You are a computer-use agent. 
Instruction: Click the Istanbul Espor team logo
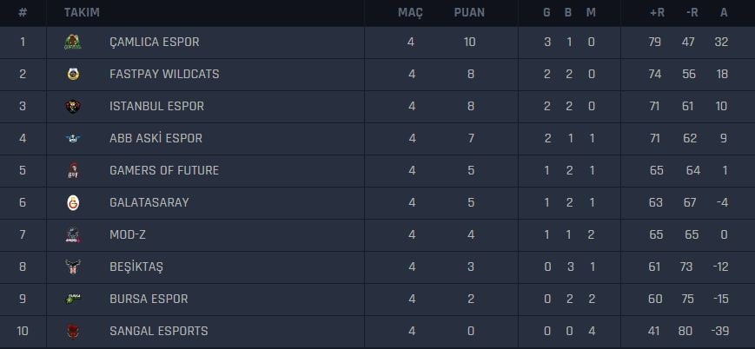point(74,106)
